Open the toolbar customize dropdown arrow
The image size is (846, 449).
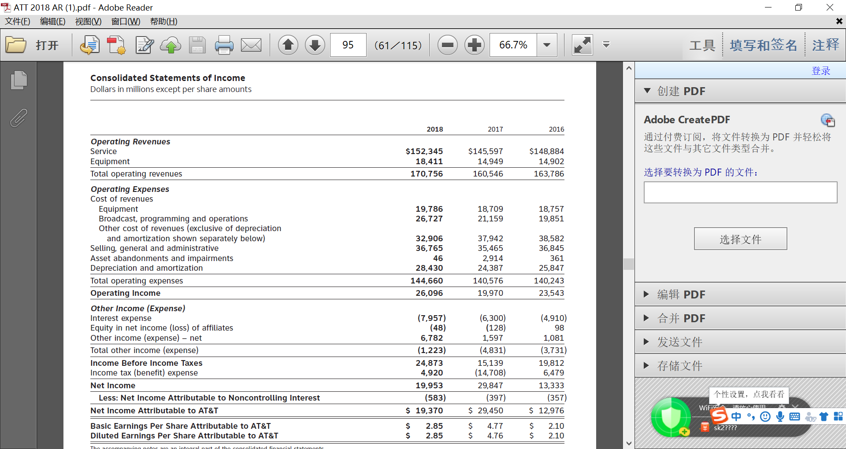click(606, 44)
